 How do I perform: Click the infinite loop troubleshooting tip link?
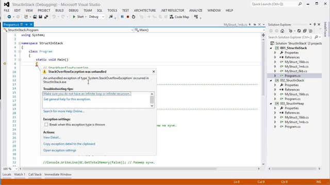(87, 94)
